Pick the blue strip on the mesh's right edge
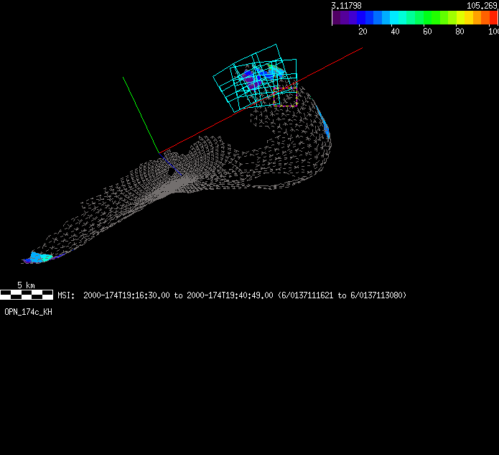Viewport: 499px width, 455px height. tap(325, 126)
